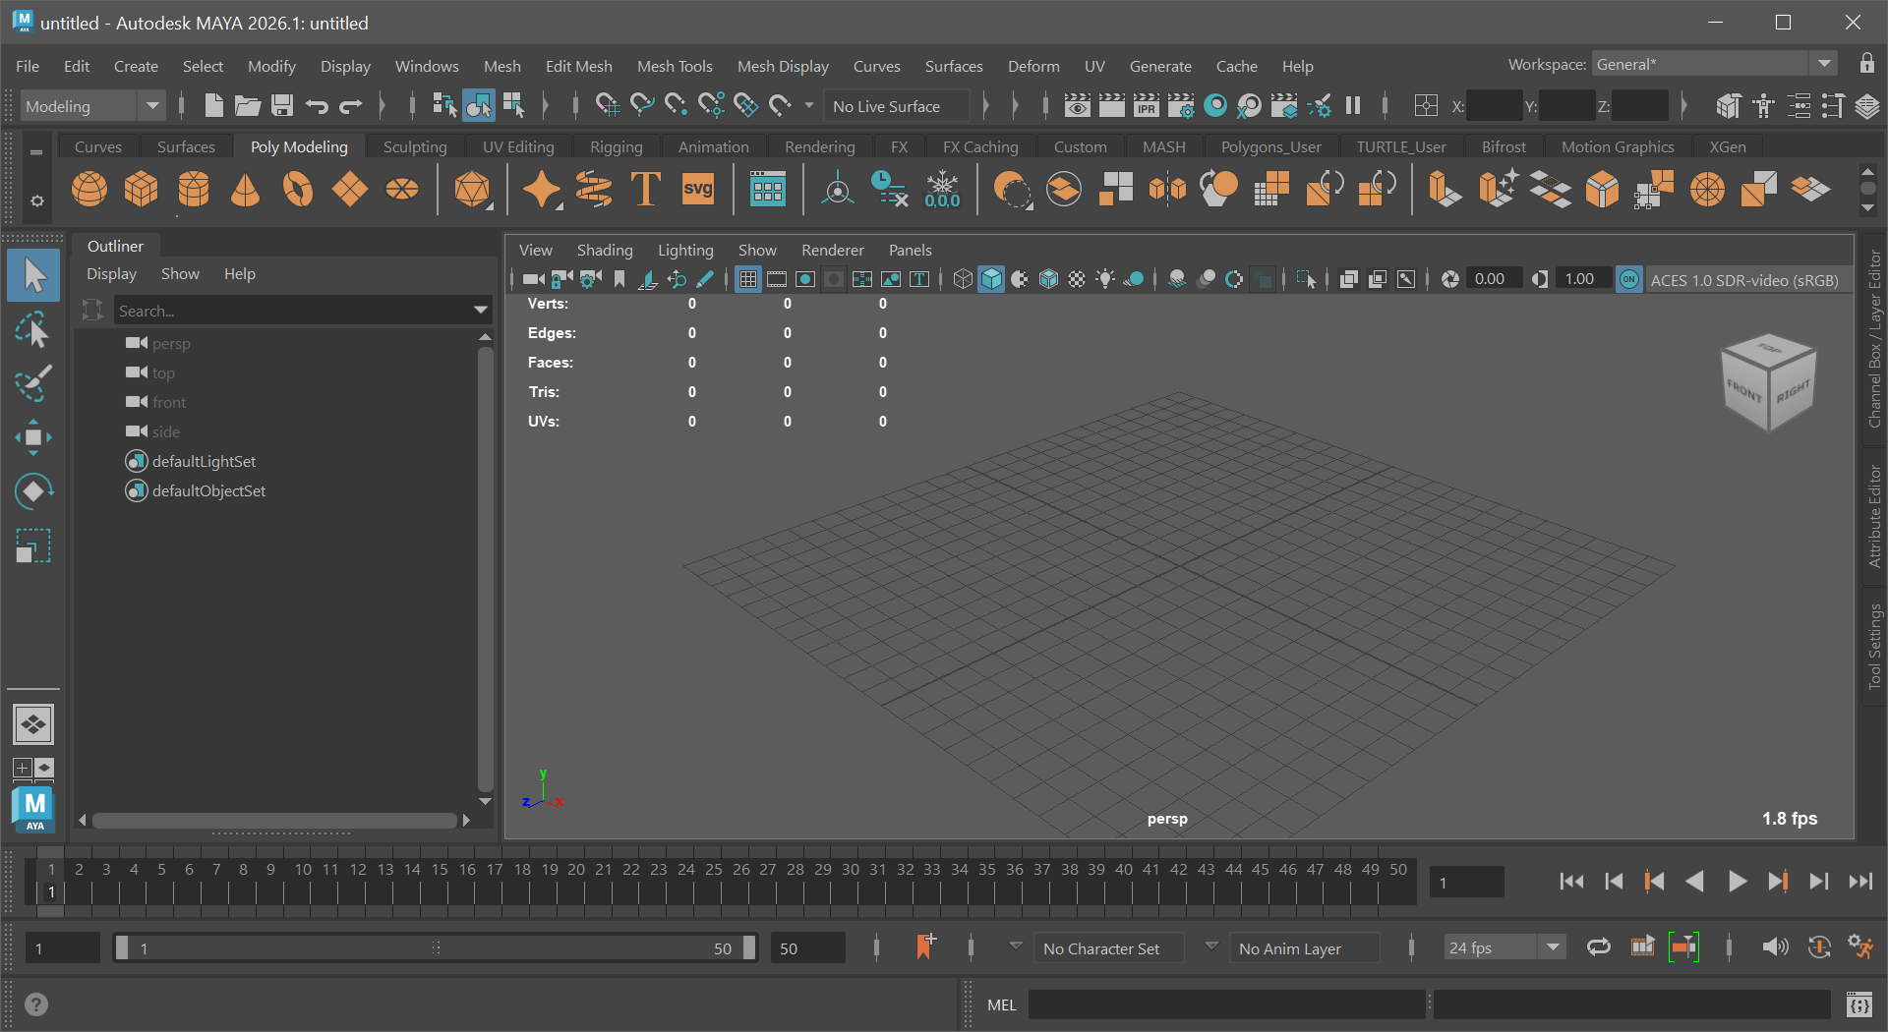Create a polygon sphere from the shelf
Screen dimensions: 1888x1032
(89, 189)
